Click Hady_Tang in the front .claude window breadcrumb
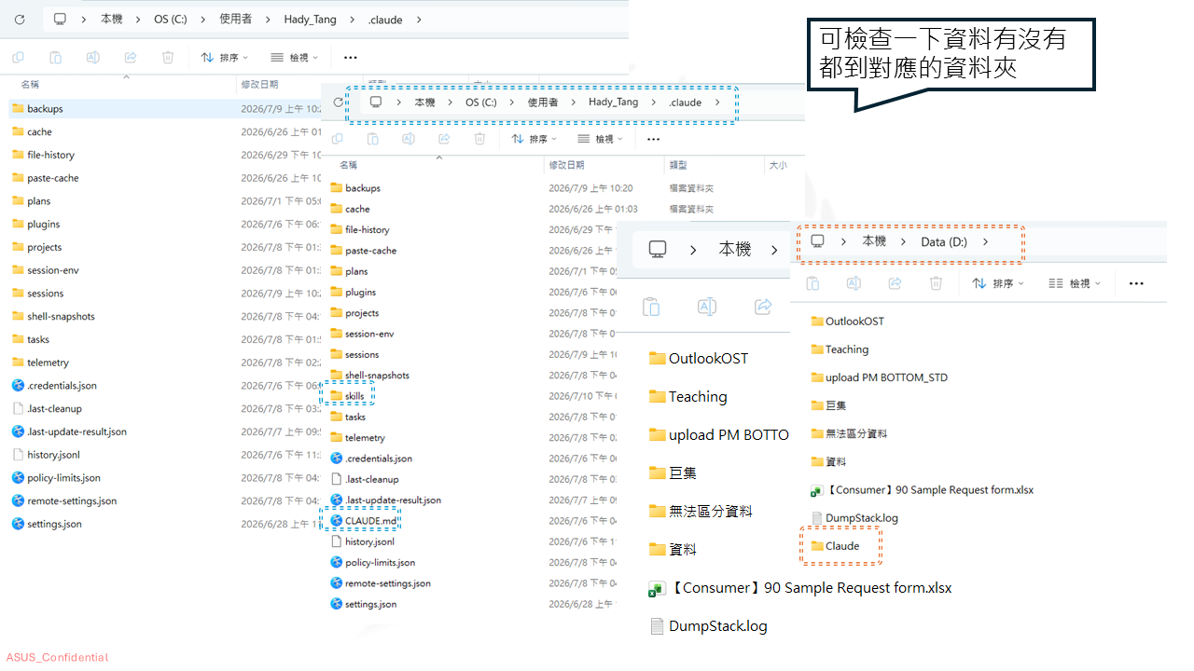Screen dimensions: 1194x671 [x=613, y=103]
